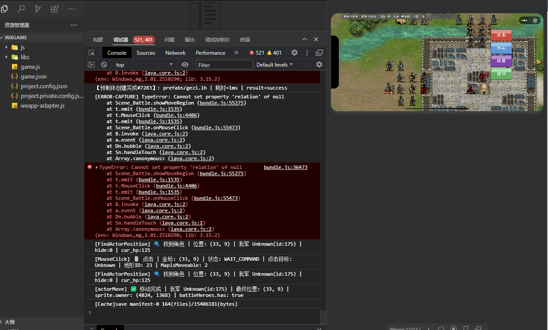Open the Extensions icon in the activity bar
This screenshot has height=330, width=548.
coord(55,8)
